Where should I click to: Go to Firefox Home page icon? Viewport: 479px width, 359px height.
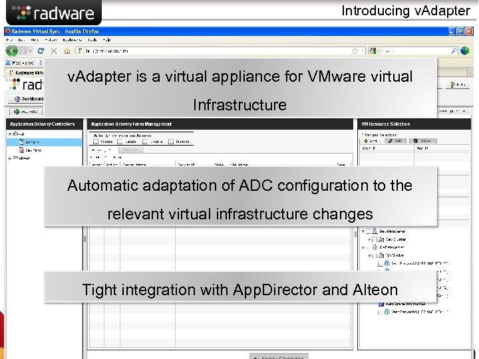tap(67, 51)
